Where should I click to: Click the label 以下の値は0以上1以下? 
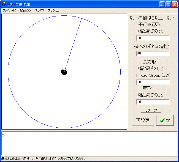coord(152,18)
